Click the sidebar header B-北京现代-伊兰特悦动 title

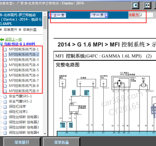[21, 19]
